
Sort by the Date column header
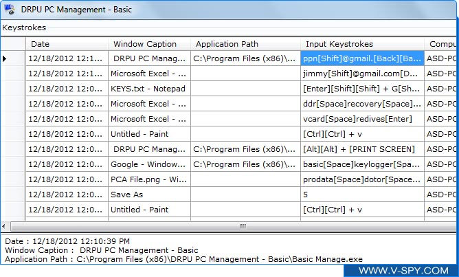coord(67,44)
